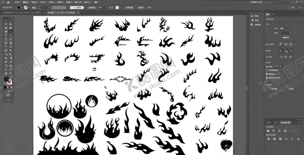Choose the Zoom tool magnifier
This screenshot has width=304, height=155.
11,73
